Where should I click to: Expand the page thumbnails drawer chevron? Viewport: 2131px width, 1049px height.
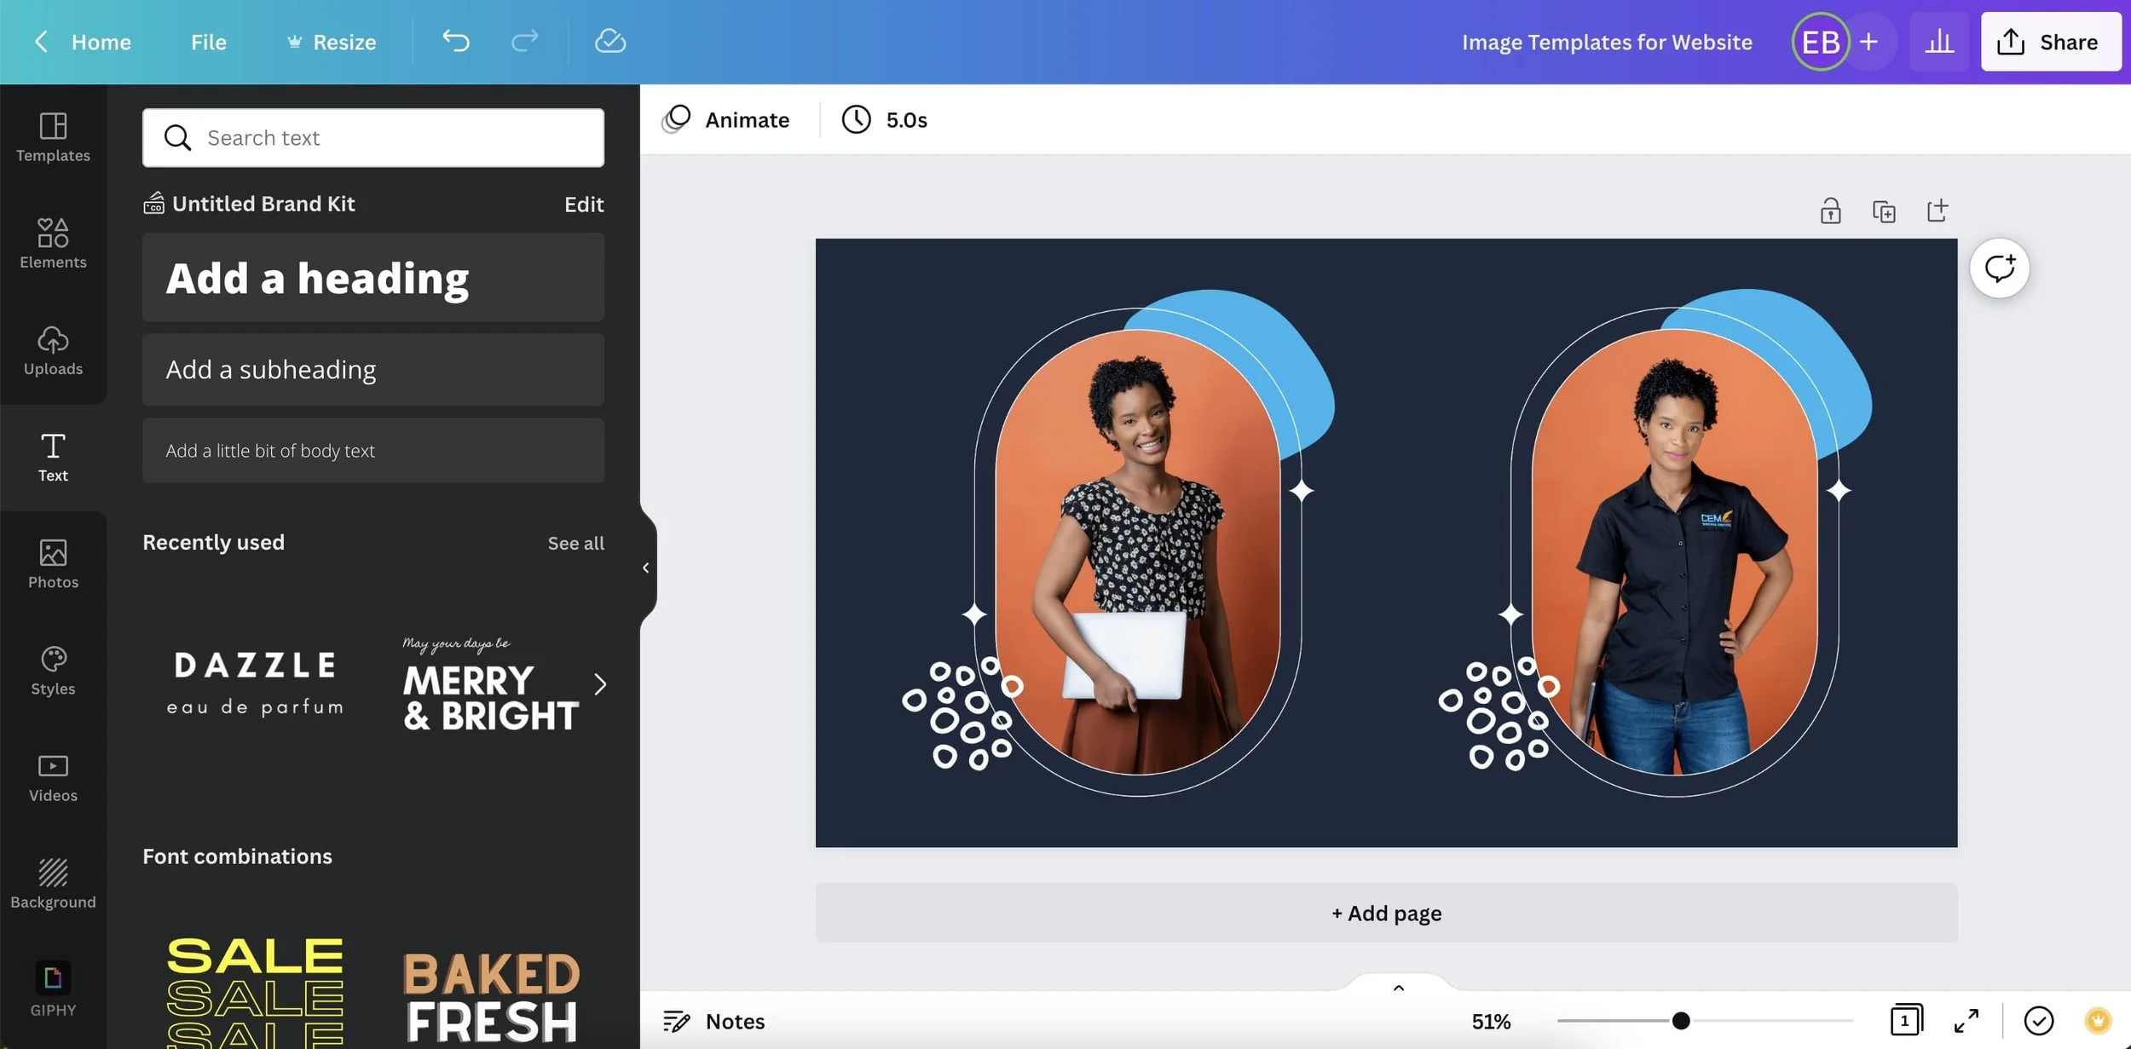point(1398,988)
